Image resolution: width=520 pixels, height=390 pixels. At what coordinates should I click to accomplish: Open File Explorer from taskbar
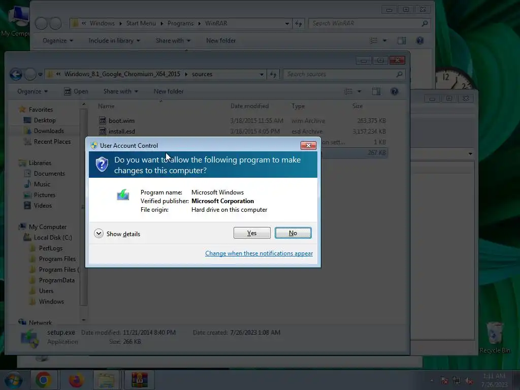(106, 380)
